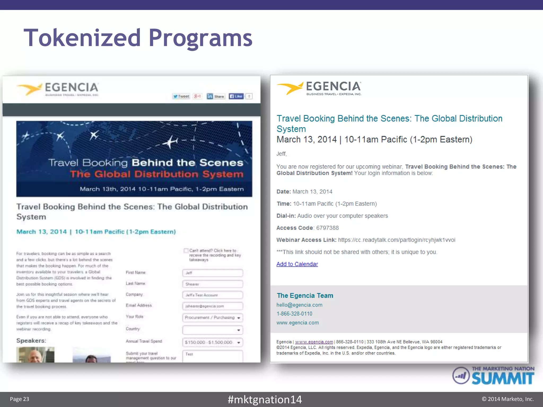Open the Country dropdown

213,330
